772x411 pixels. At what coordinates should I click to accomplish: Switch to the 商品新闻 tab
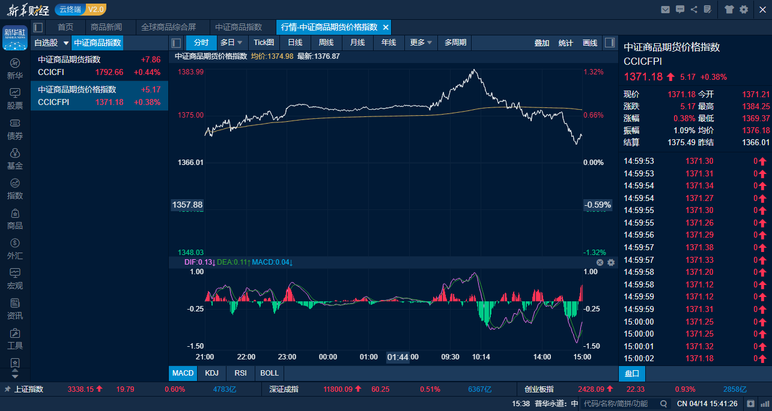[x=106, y=27]
